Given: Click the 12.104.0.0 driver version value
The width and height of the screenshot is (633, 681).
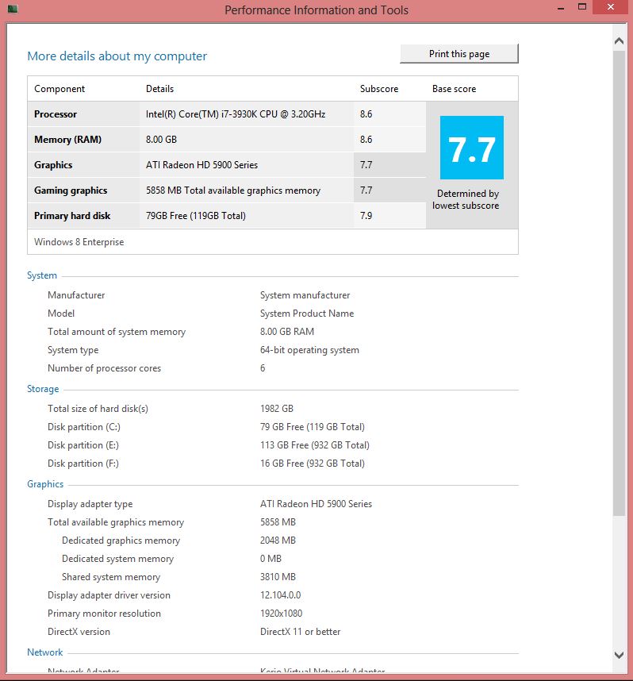Looking at the screenshot, I should click(281, 595).
